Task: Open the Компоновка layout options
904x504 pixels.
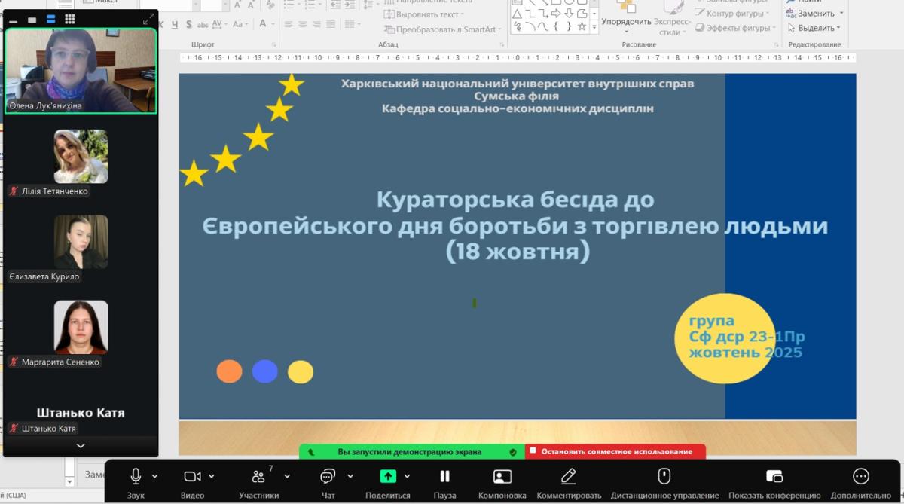Action: 502,476
